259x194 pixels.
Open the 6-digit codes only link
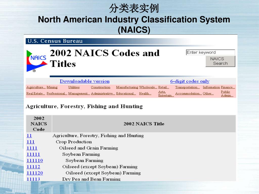coord(190,81)
